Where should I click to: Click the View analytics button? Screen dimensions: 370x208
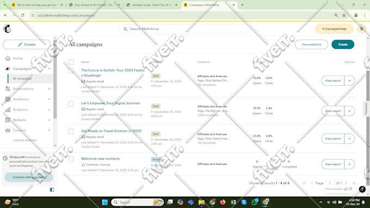point(311,45)
